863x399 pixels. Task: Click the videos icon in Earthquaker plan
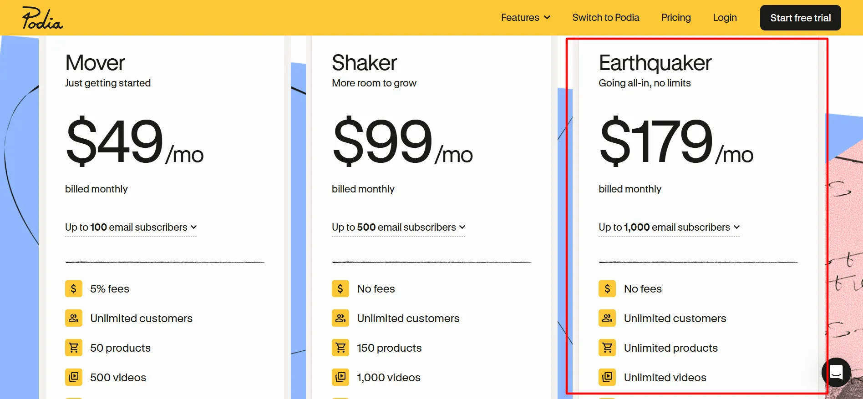(607, 377)
